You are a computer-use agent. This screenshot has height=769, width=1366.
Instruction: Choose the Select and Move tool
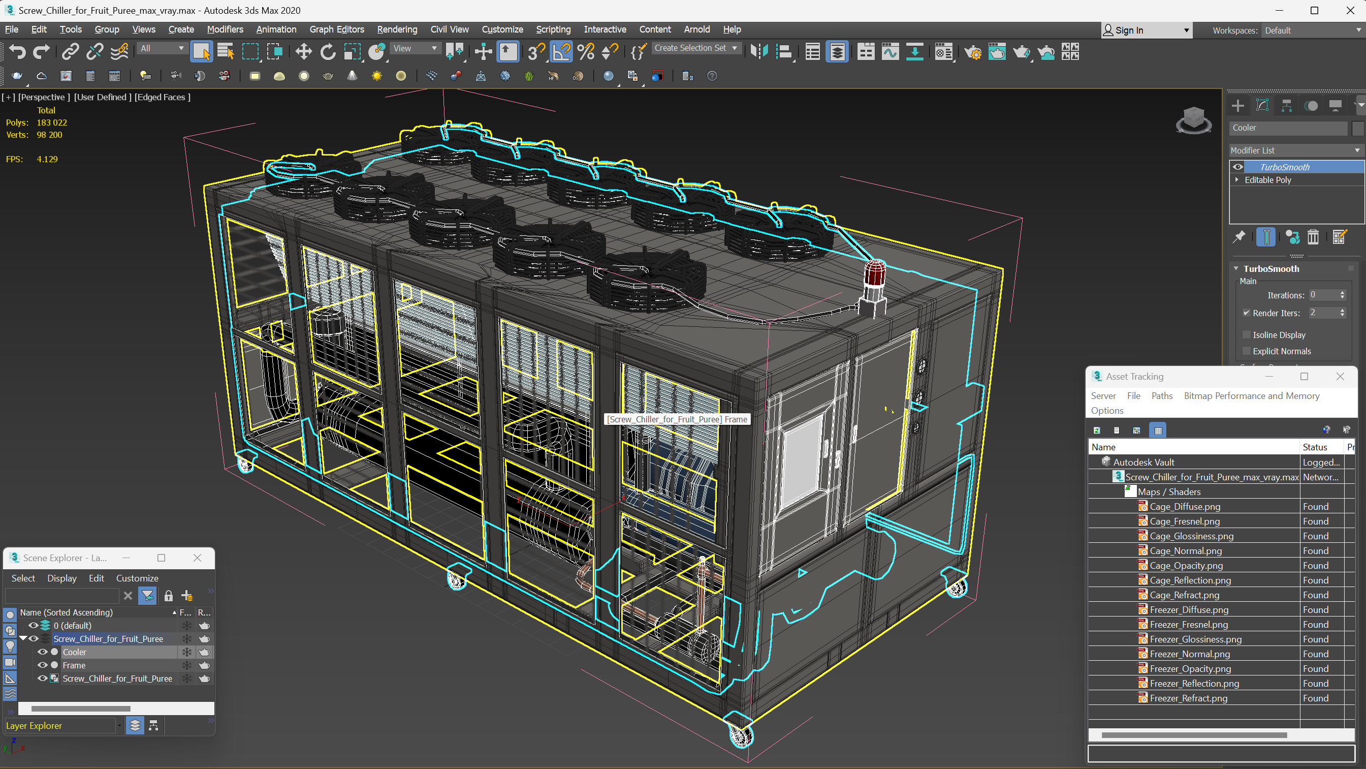point(303,51)
